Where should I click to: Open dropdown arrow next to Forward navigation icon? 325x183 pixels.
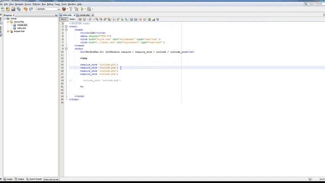coord(93,19)
